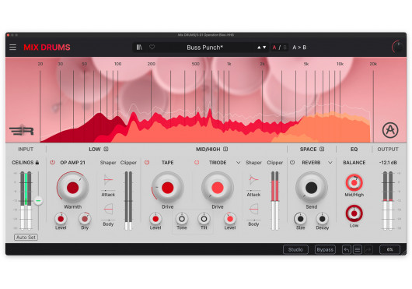The width and height of the screenshot is (412, 289).
Task: Click the reverb Send knob
Action: (x=312, y=188)
